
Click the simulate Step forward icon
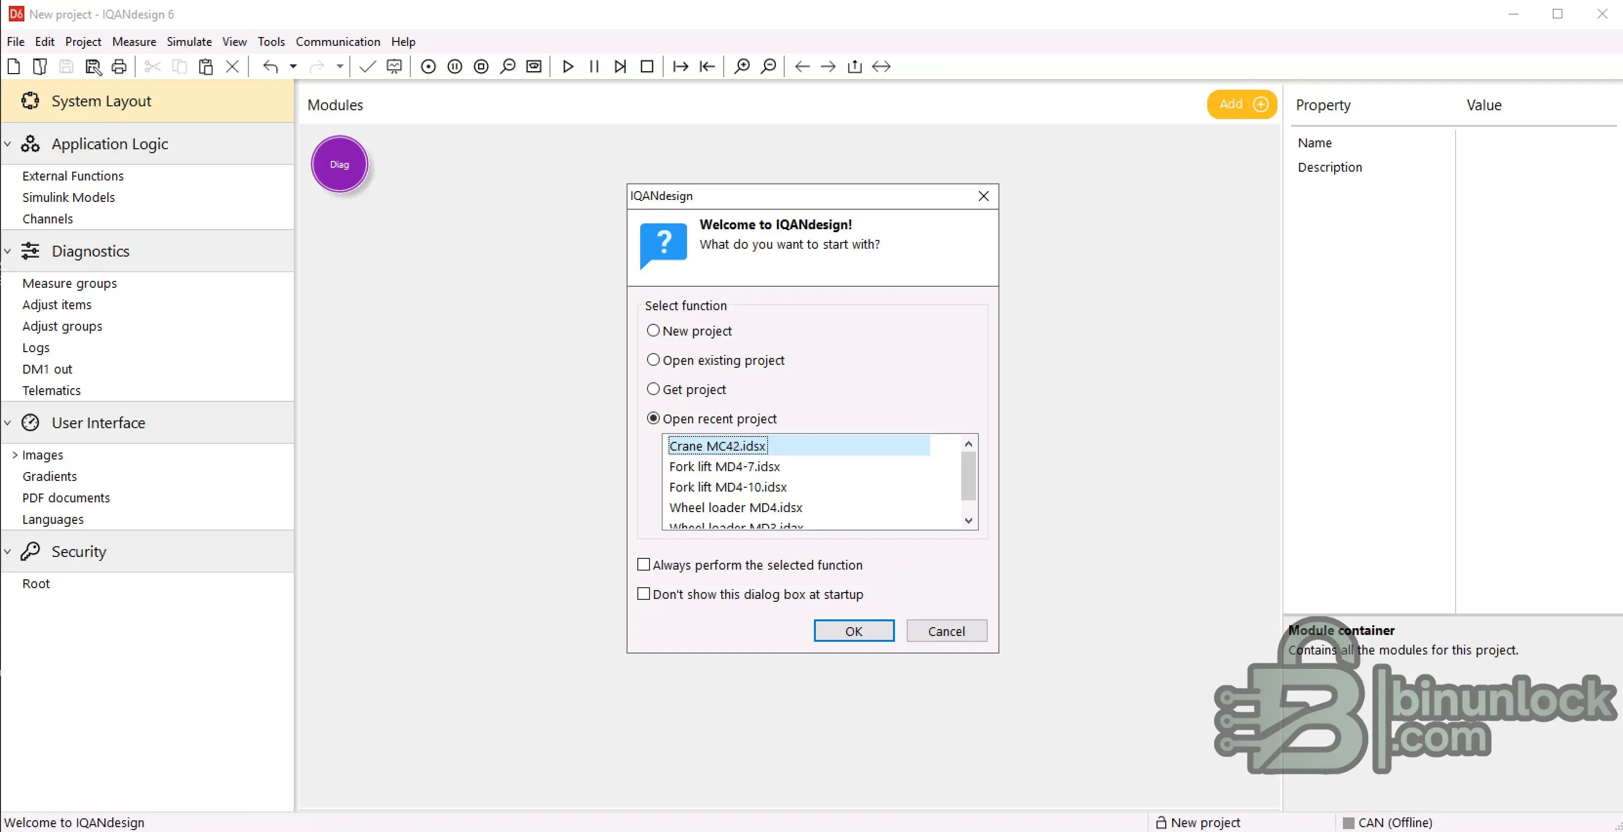[x=621, y=66]
